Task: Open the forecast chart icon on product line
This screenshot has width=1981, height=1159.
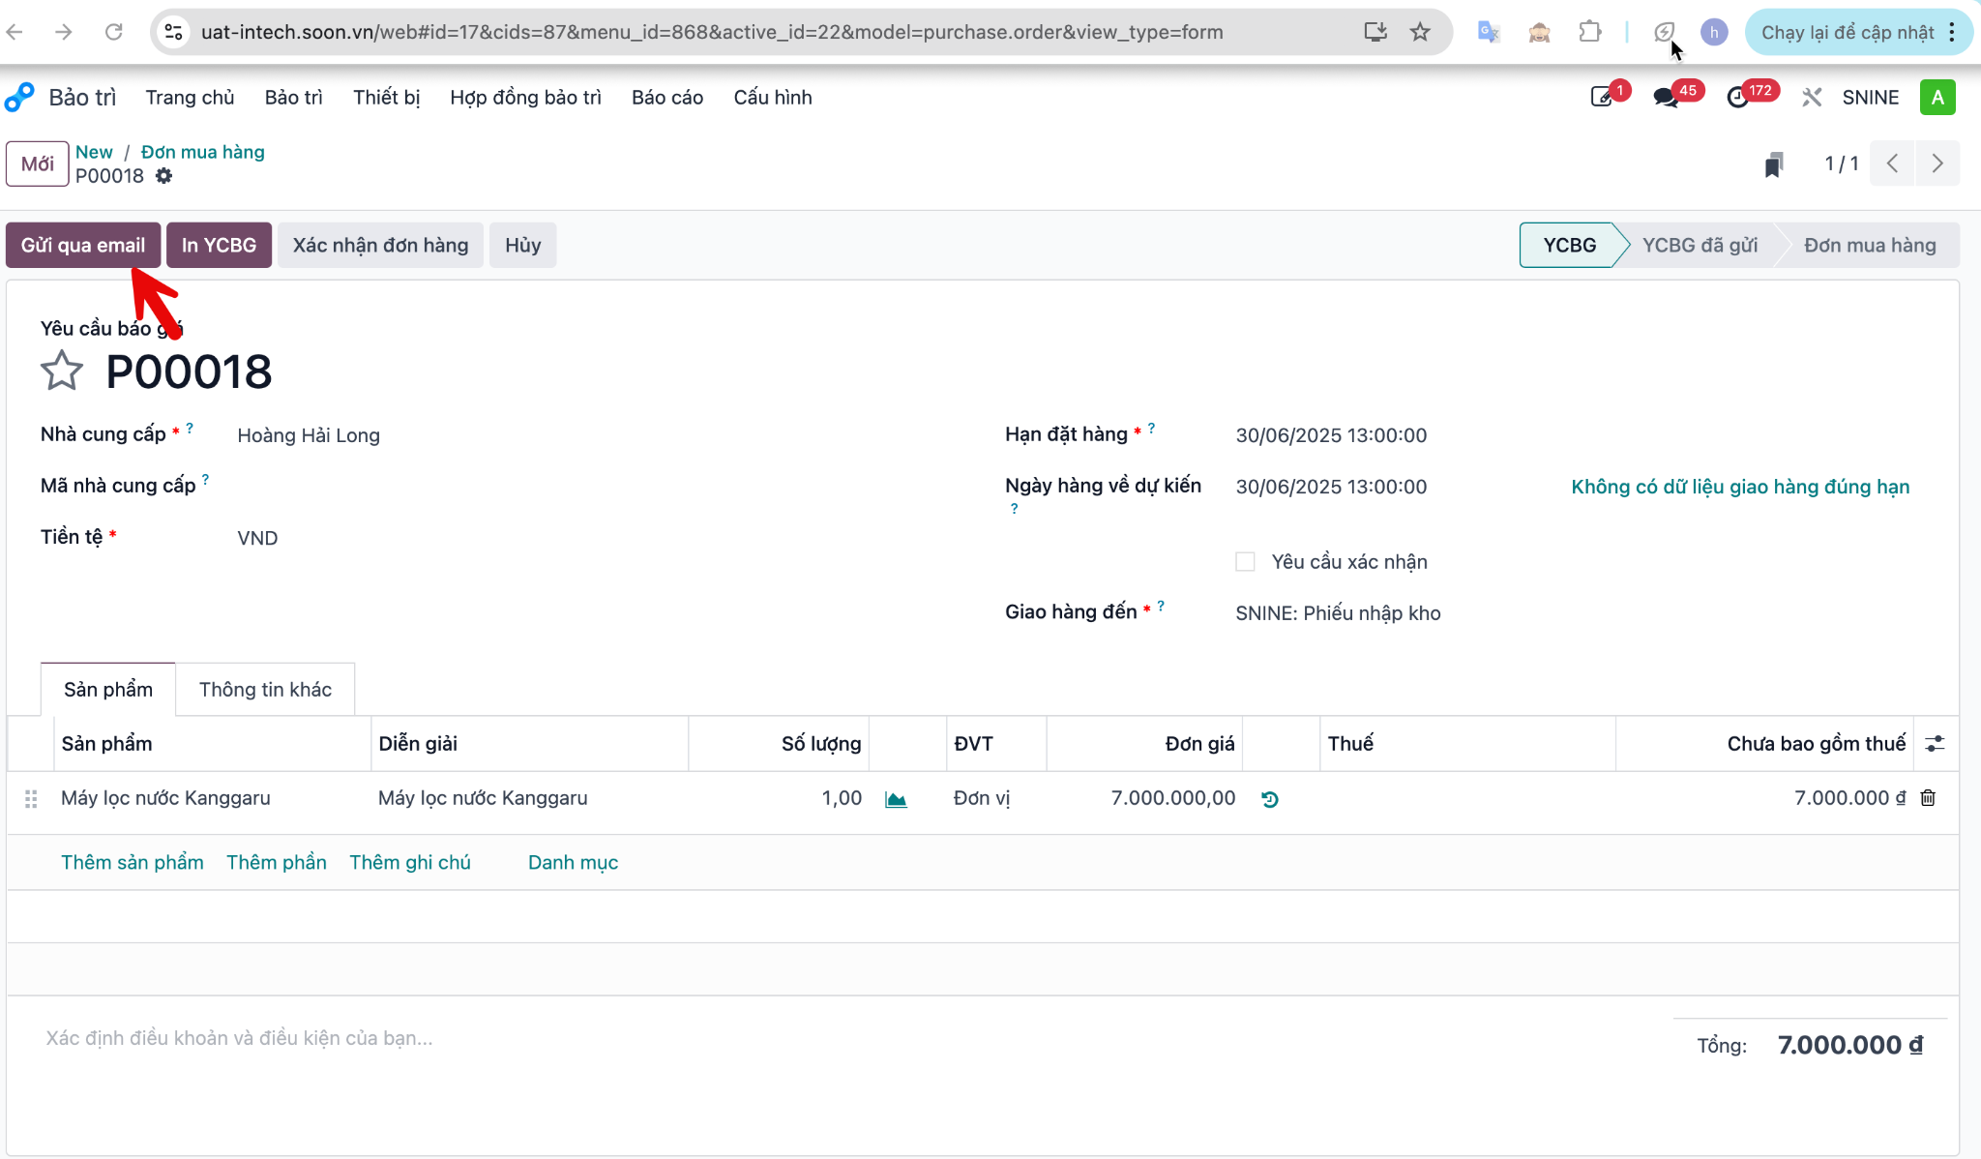Action: [x=896, y=799]
